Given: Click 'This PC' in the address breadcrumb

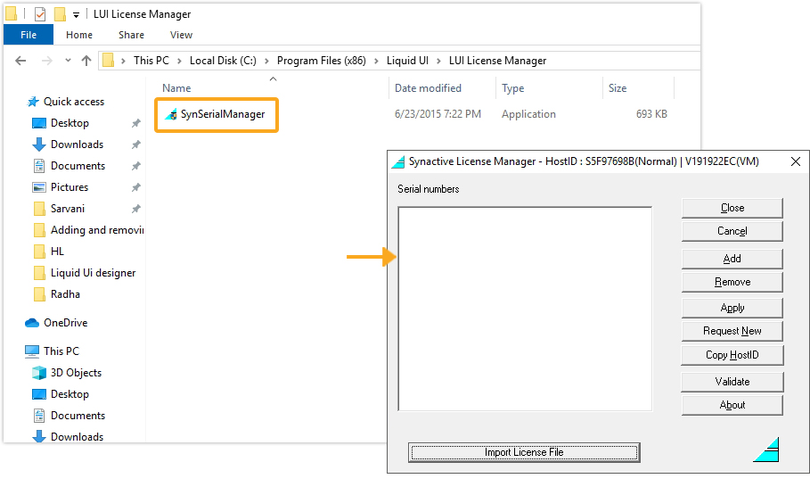Looking at the screenshot, I should click(151, 61).
